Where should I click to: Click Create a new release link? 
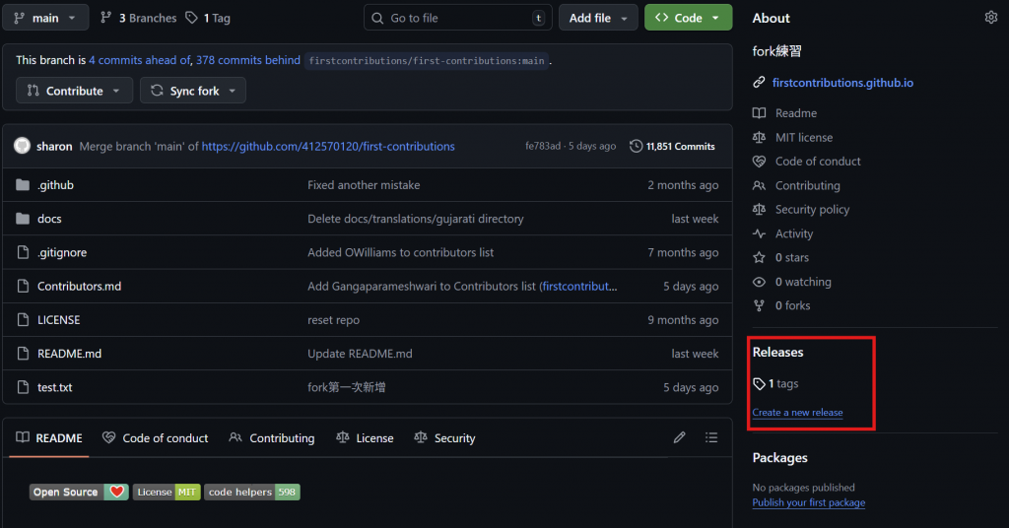click(x=797, y=412)
